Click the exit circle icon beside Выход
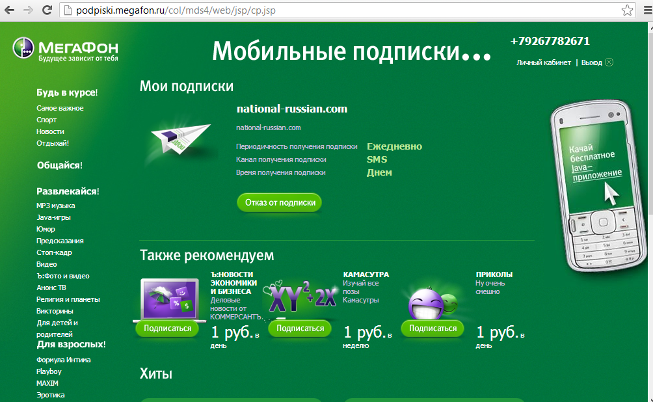This screenshot has height=402, width=653. (x=609, y=62)
